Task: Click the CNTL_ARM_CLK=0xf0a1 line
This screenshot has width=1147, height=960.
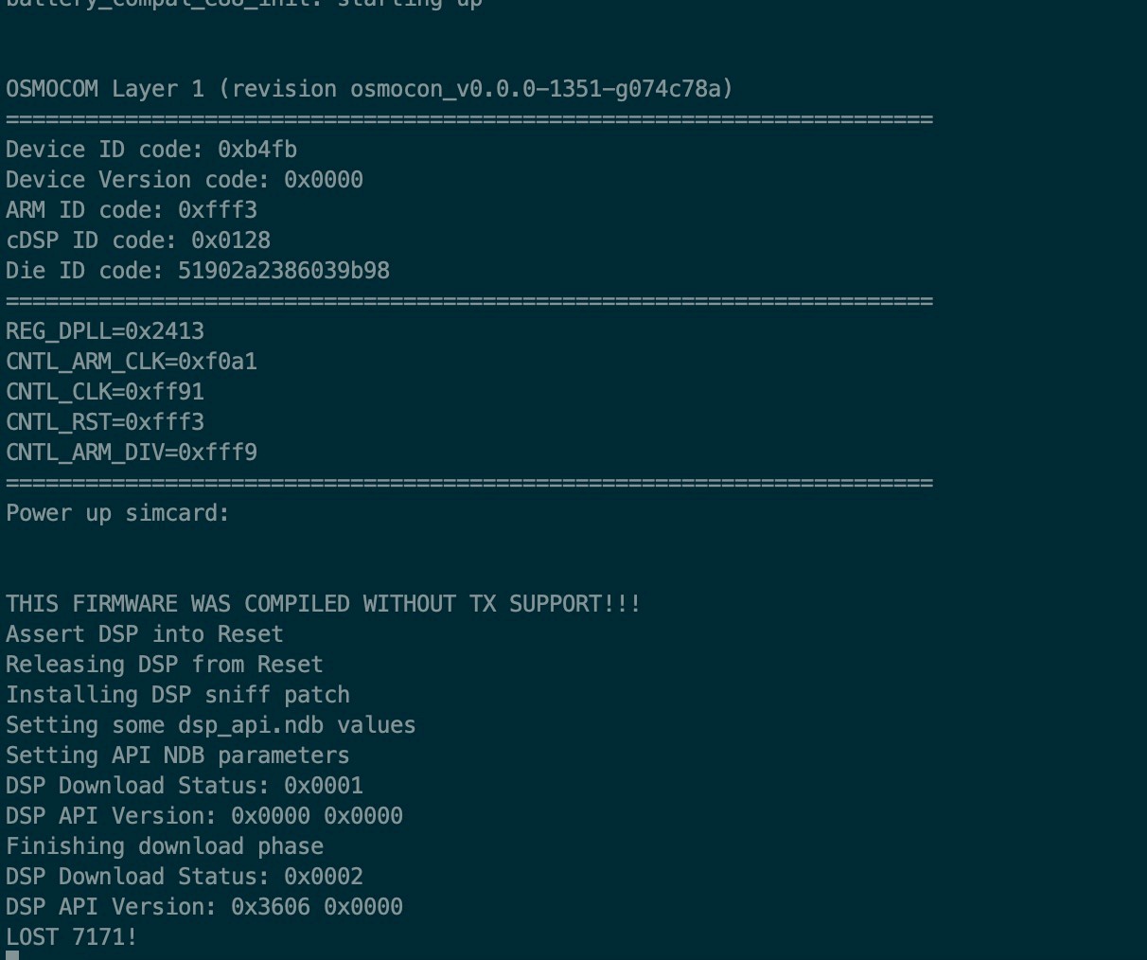Action: click(132, 362)
